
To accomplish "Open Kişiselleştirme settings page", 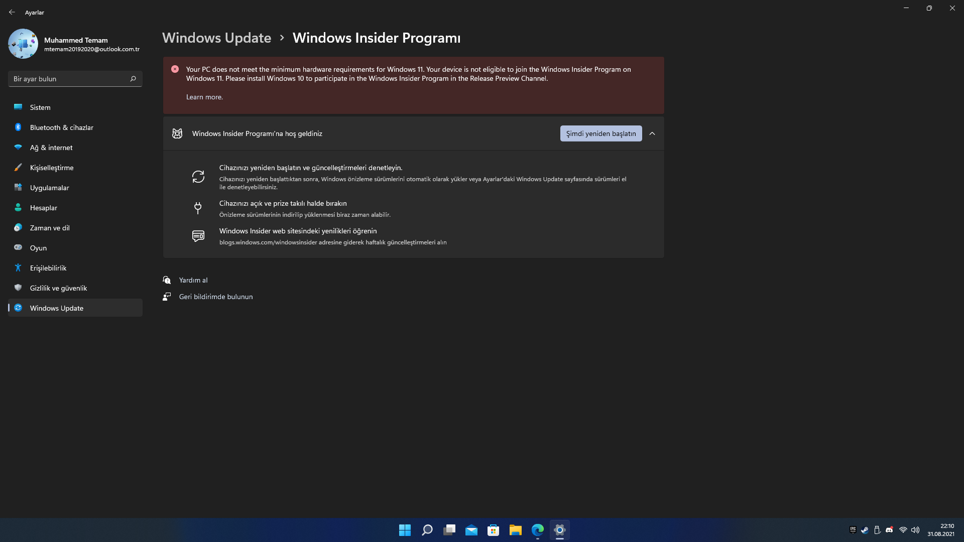I will tap(52, 168).
